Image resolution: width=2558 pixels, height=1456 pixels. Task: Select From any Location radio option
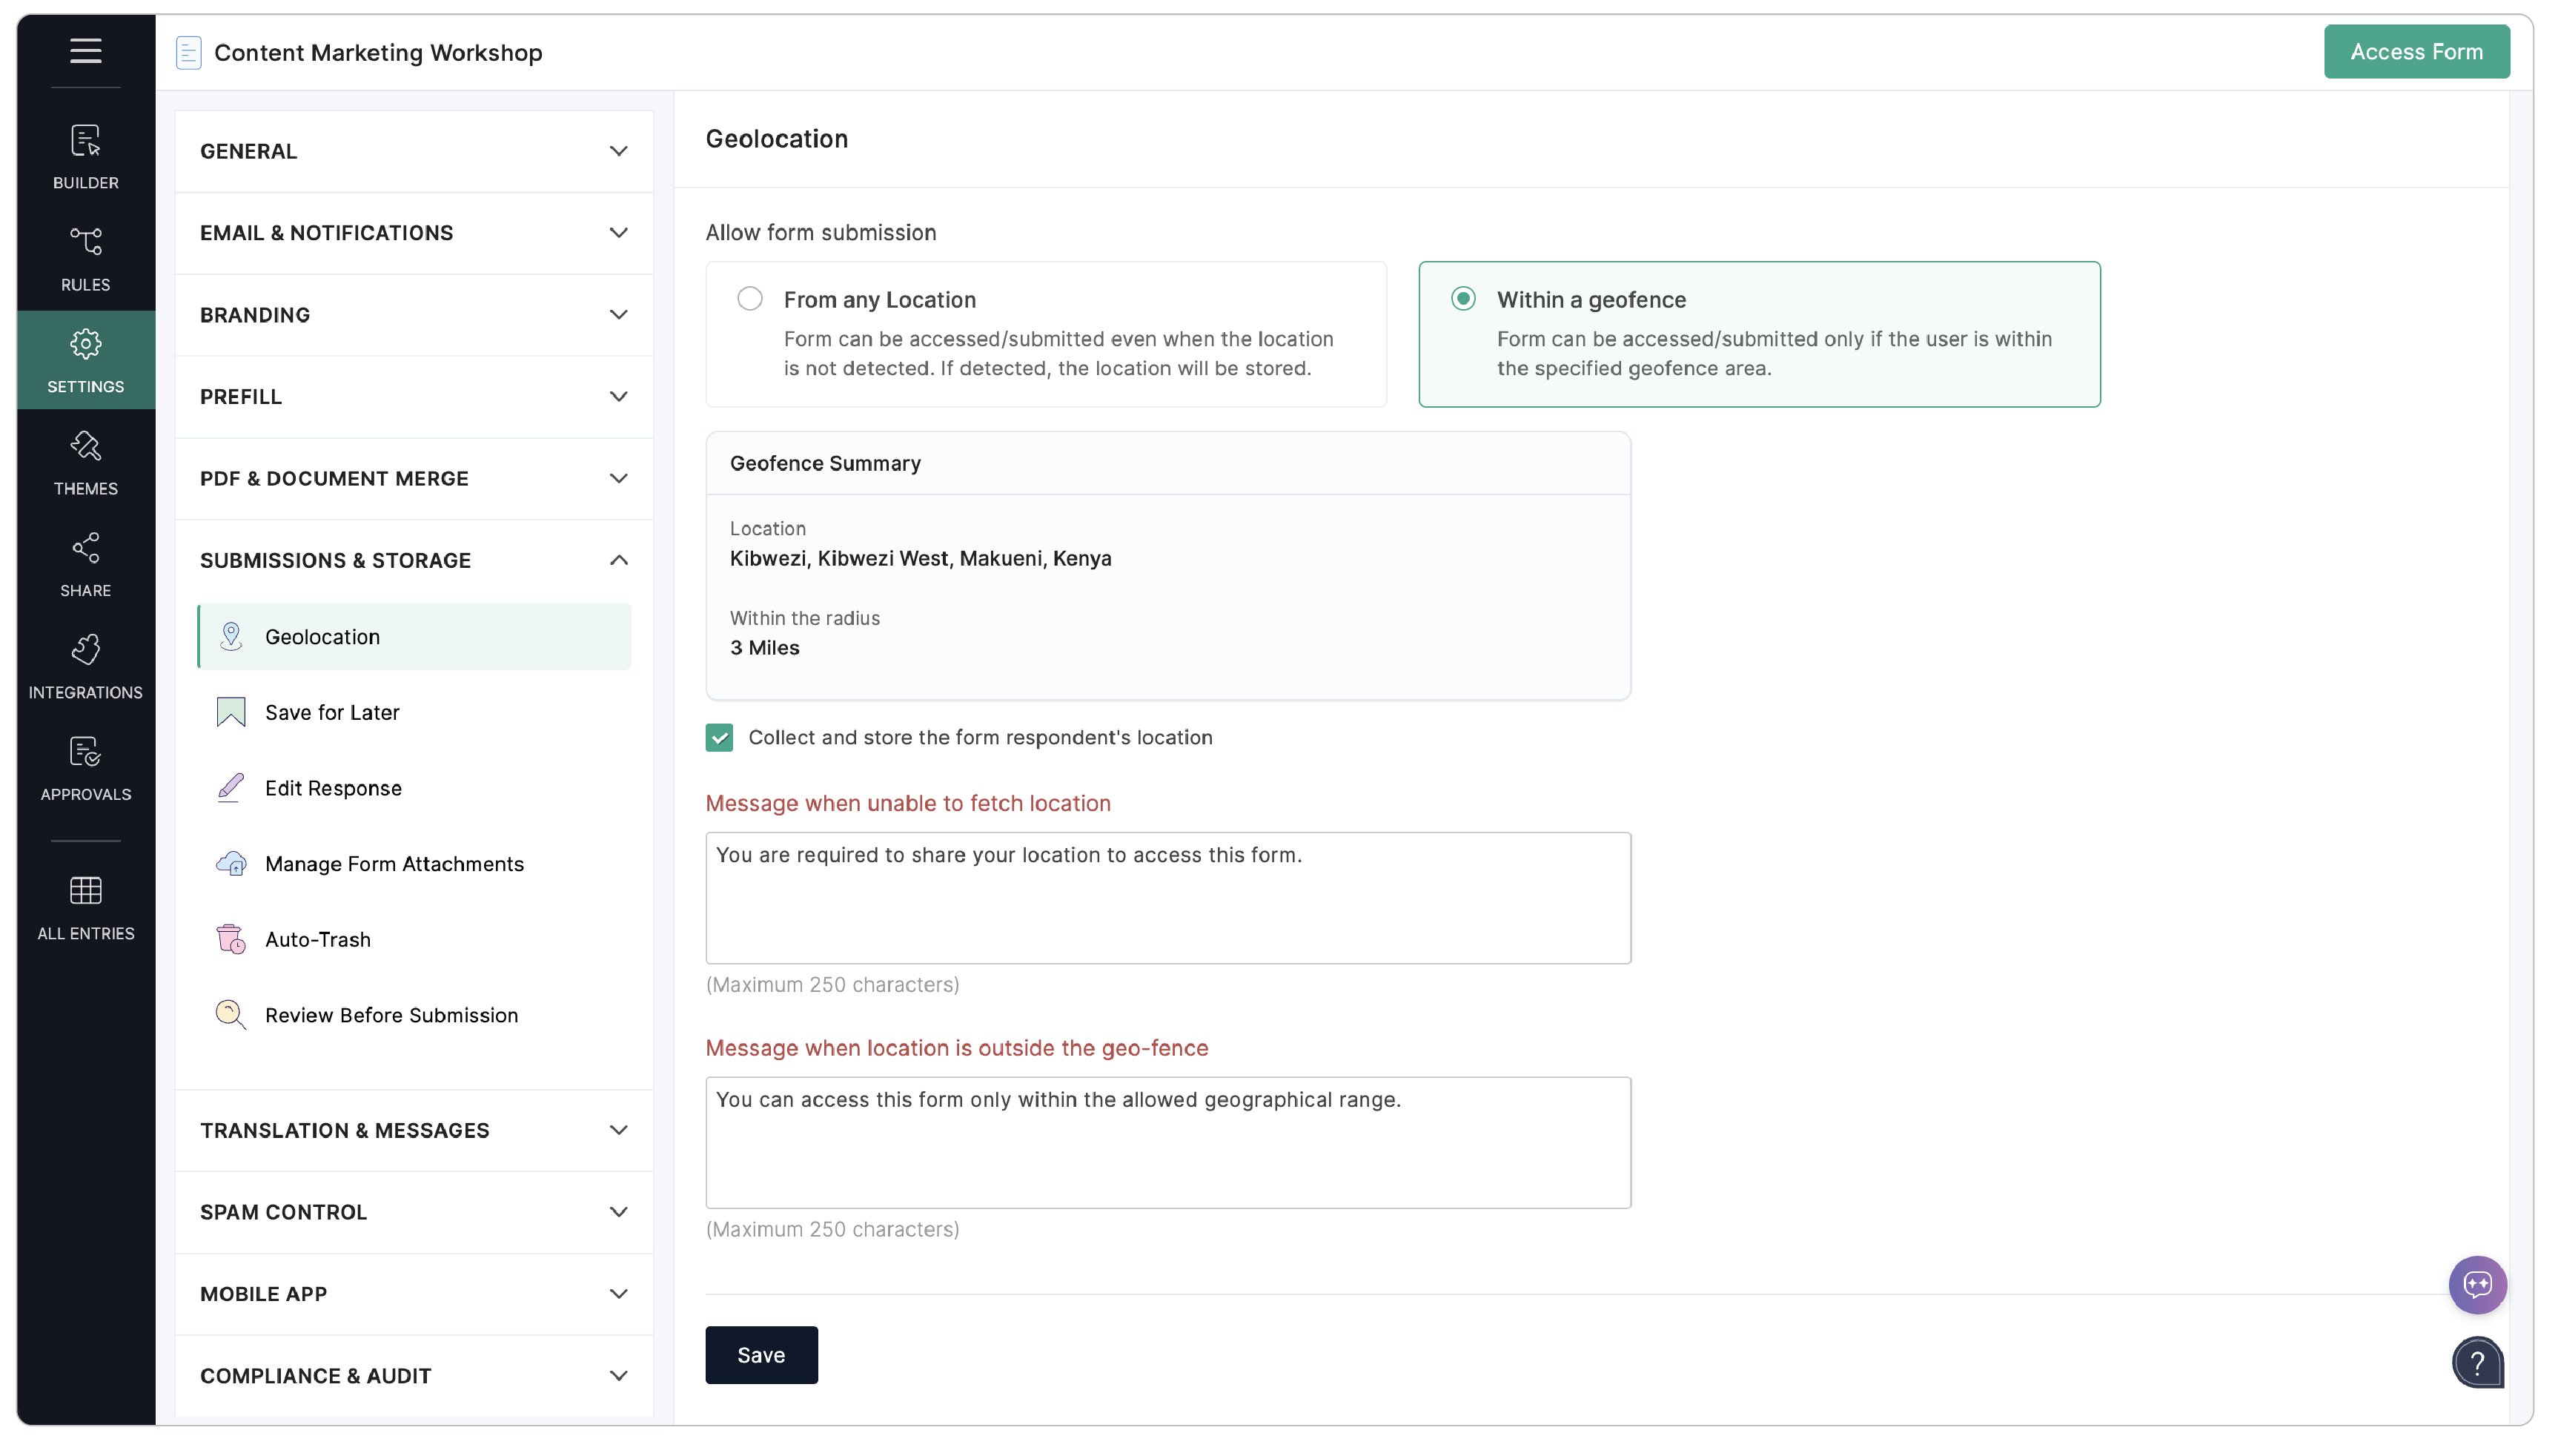coord(749,299)
